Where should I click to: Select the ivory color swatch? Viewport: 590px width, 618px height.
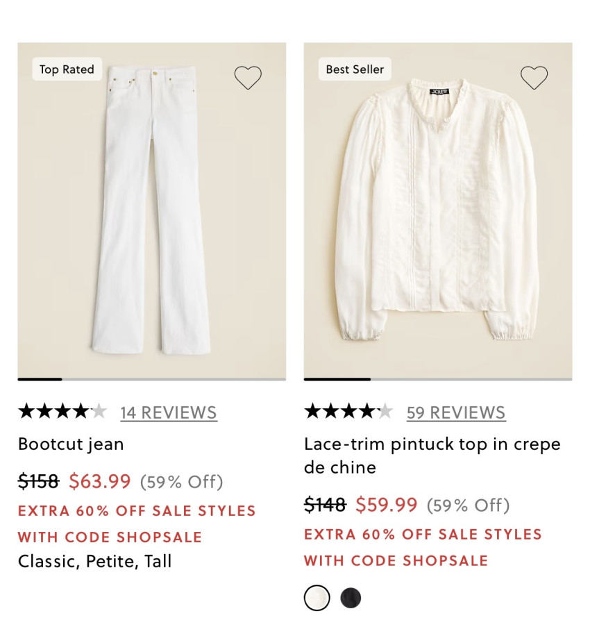(x=317, y=597)
